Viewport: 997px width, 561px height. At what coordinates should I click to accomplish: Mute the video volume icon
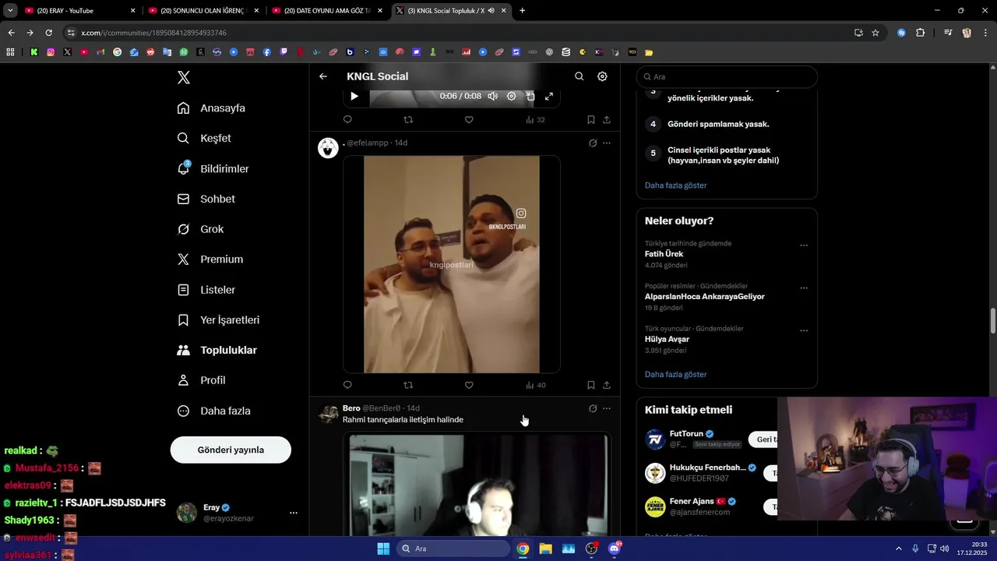click(492, 96)
